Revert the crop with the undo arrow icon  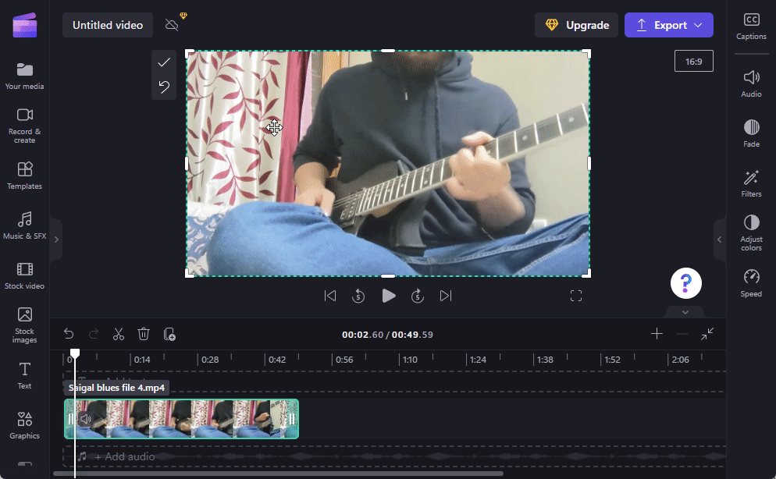[x=164, y=87]
